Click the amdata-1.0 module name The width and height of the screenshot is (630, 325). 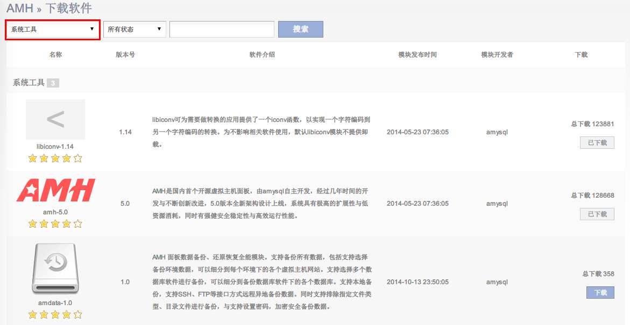point(55,303)
